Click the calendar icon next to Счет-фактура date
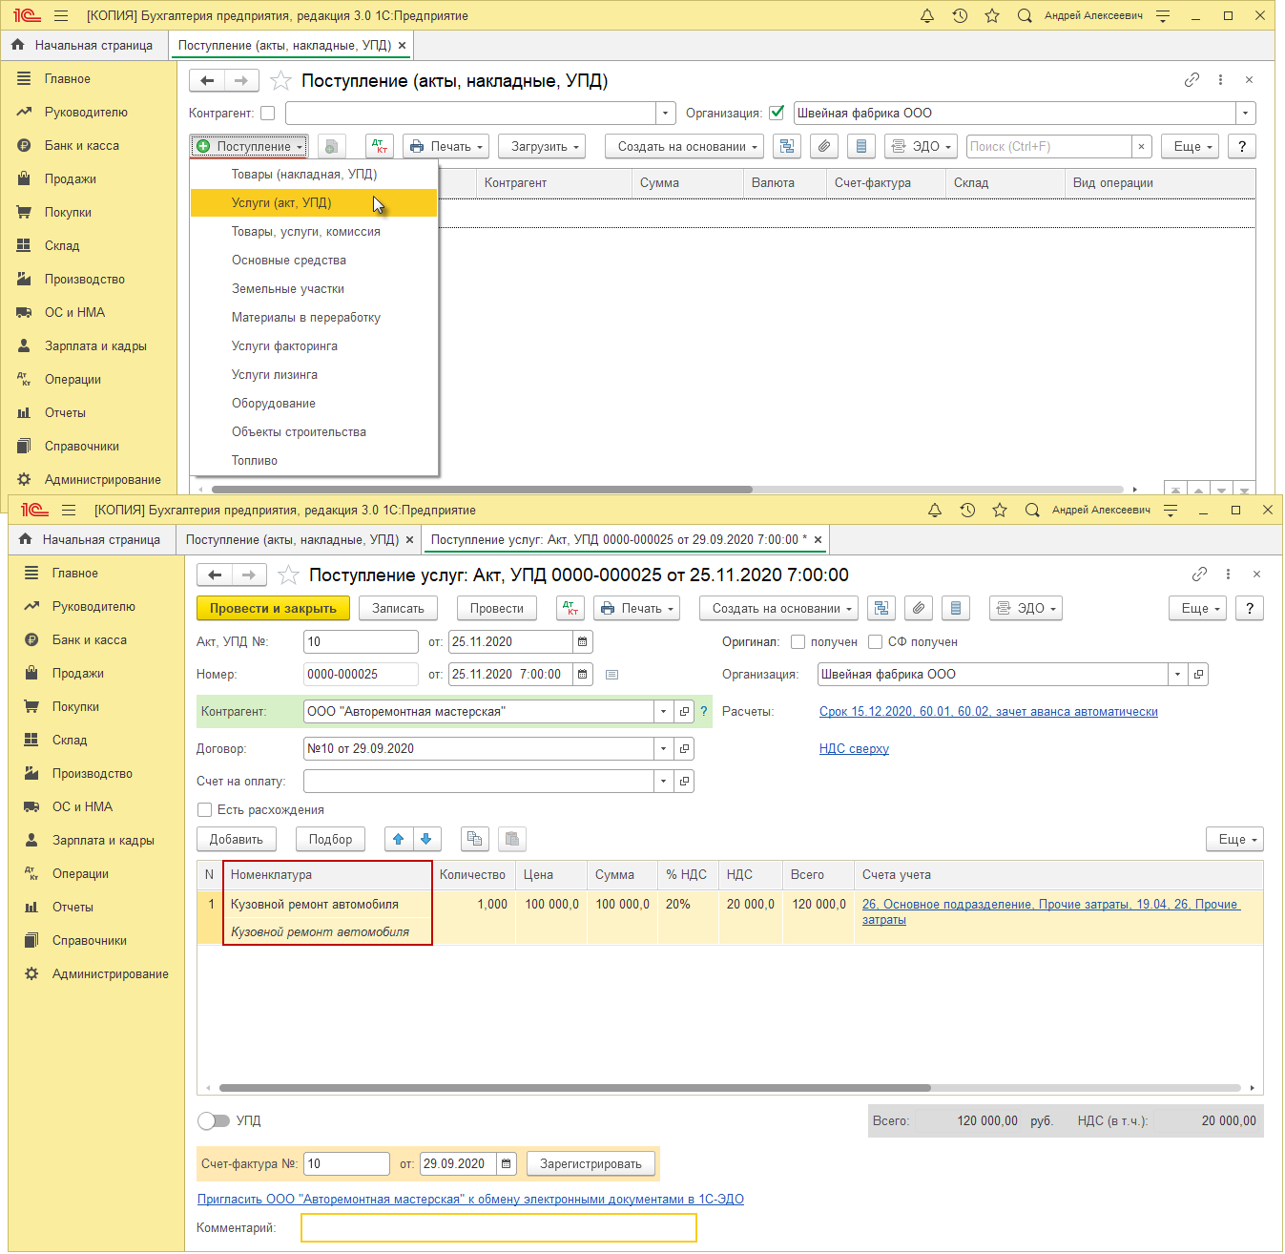 507,1163
